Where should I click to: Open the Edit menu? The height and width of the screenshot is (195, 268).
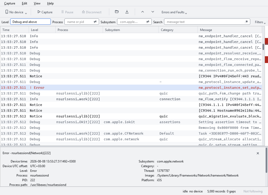[25, 3]
